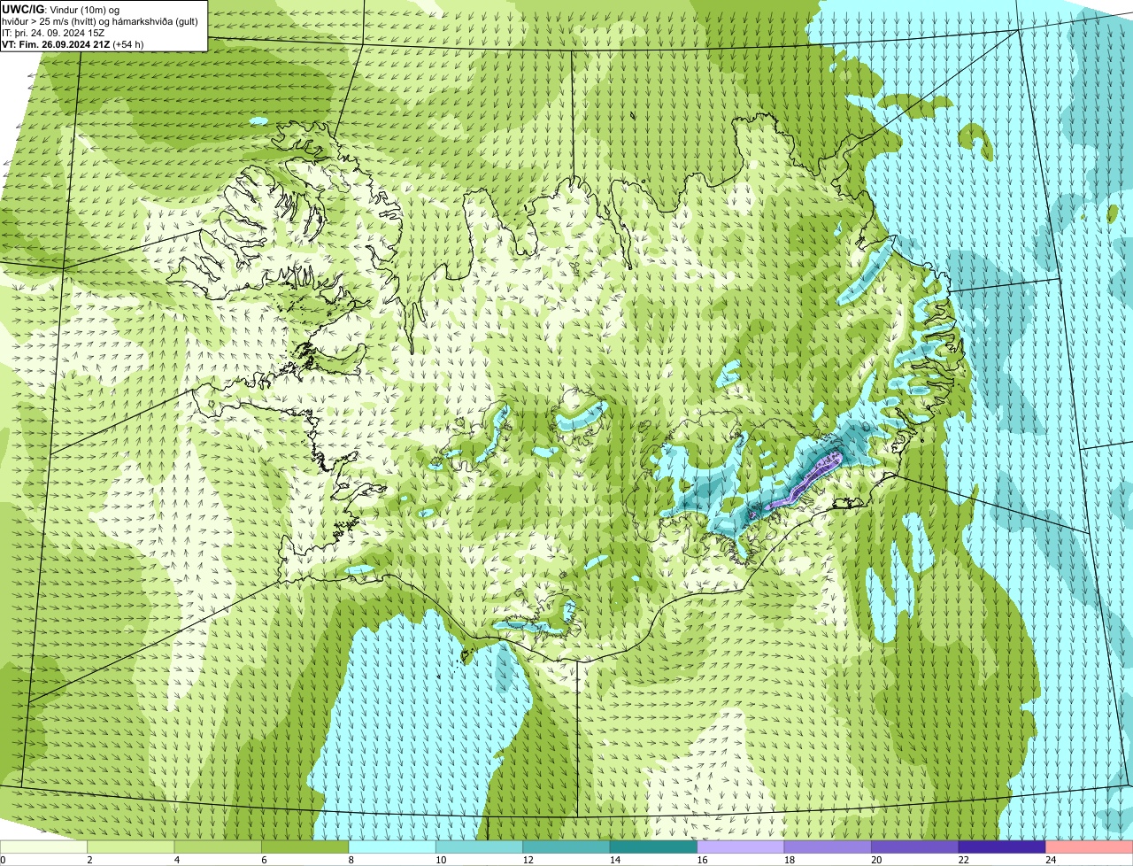Click the pink legend swatch above 24 m/s

(x=1090, y=847)
